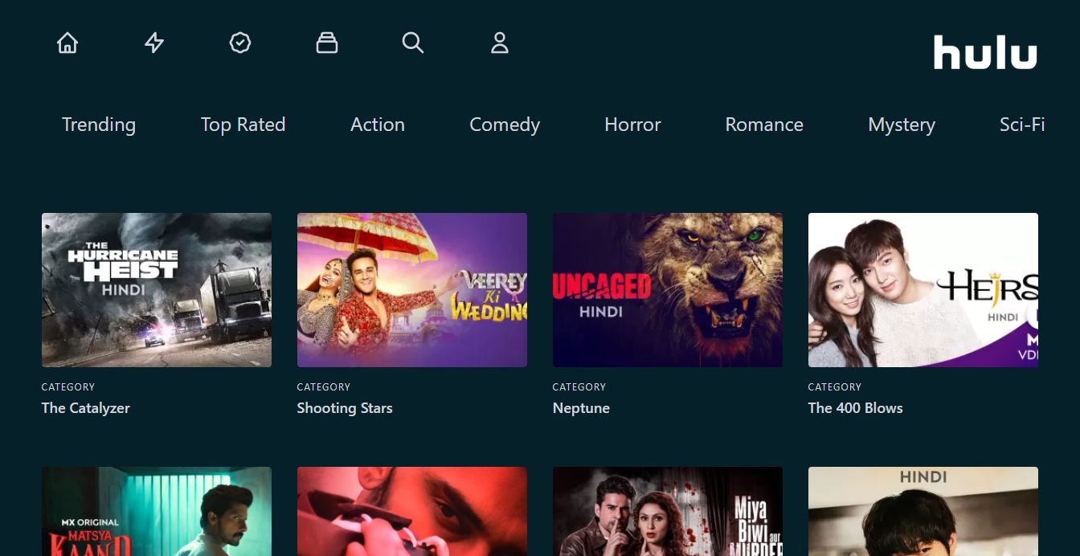Click the hulu logo
Screen dimensions: 1080x556
click(x=985, y=52)
